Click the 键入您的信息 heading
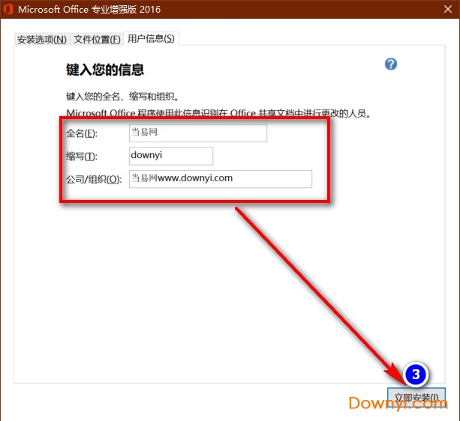 coord(105,70)
